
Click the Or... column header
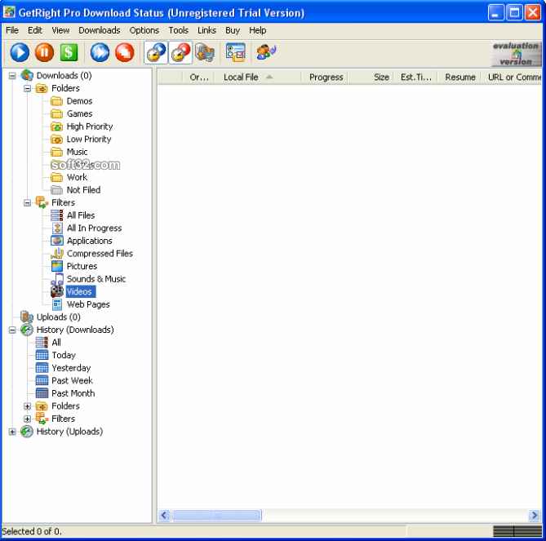coord(198,78)
